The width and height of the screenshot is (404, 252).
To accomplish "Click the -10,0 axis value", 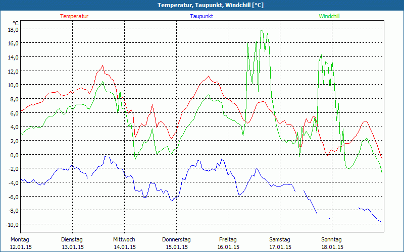I will tap(12, 225).
